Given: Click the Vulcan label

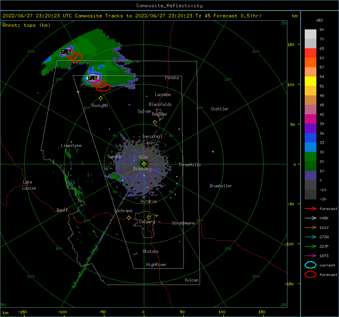Looking at the screenshot, I should coord(191,280).
